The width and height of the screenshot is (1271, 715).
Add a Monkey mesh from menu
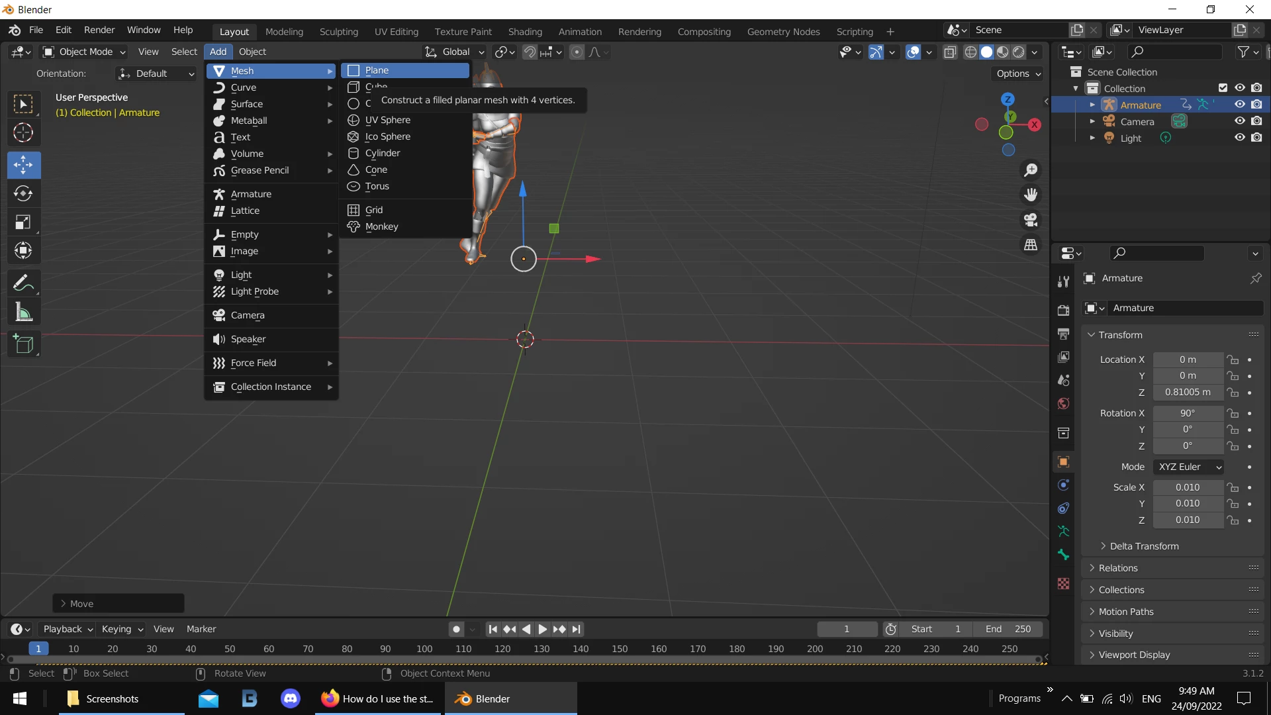(x=381, y=226)
